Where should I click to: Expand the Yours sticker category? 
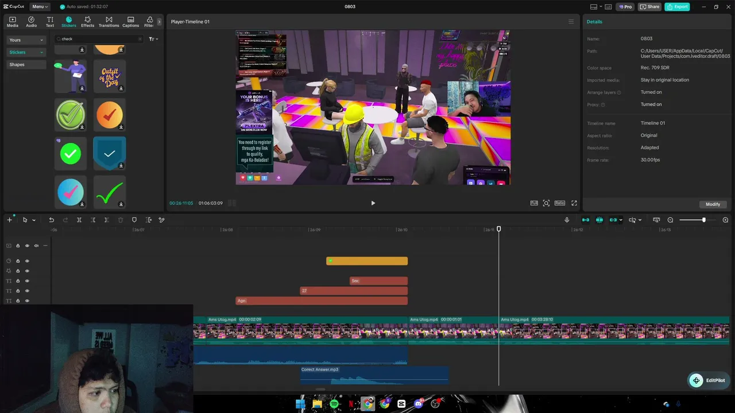(x=26, y=40)
